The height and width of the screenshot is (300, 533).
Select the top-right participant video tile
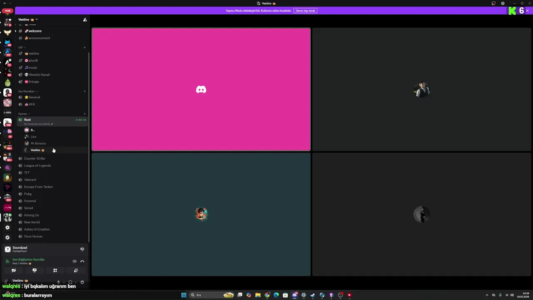point(422,89)
